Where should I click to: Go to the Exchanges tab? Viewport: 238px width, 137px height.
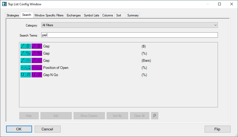click(74, 15)
